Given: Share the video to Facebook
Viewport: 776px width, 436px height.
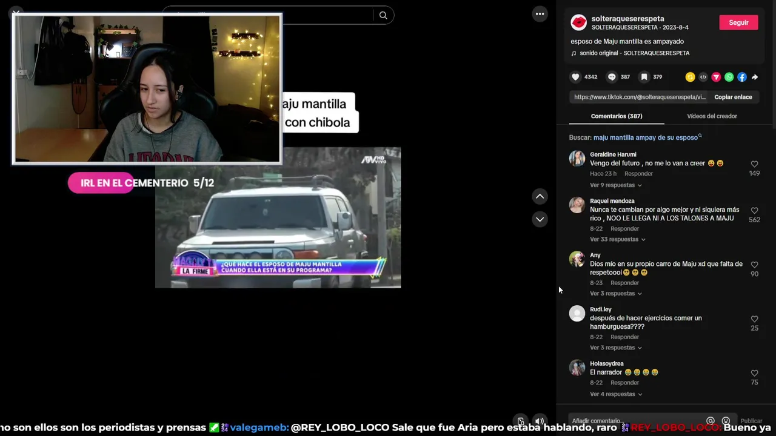Looking at the screenshot, I should (742, 77).
